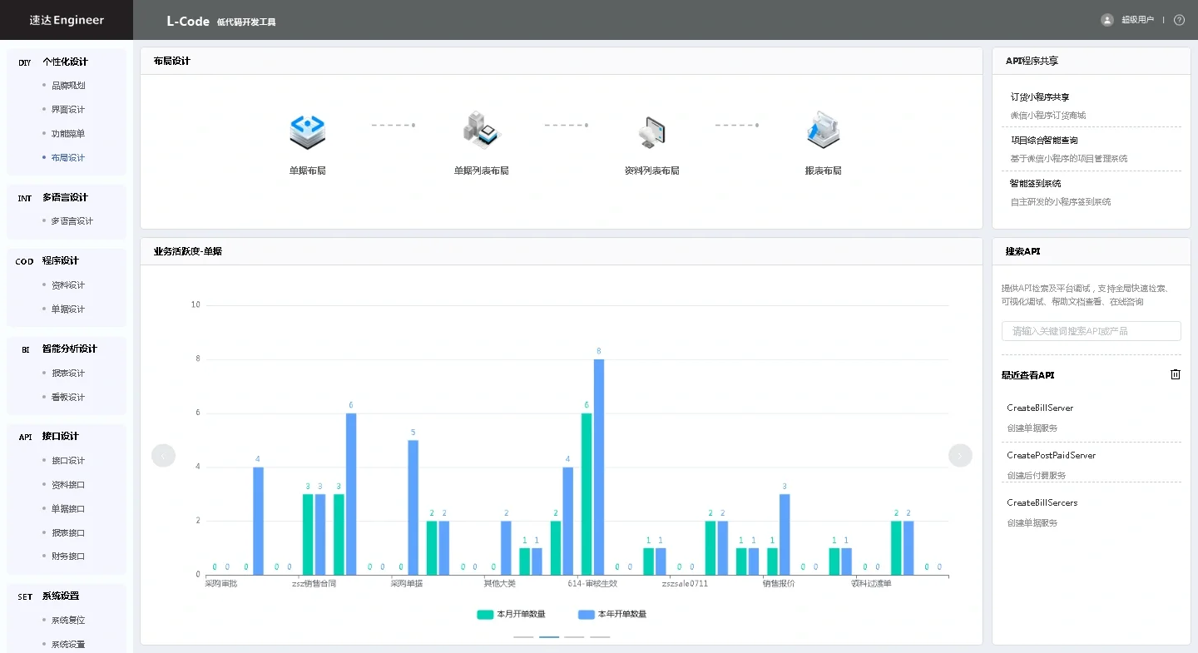
Task: Click the user avatar icon
Action: point(1106,20)
